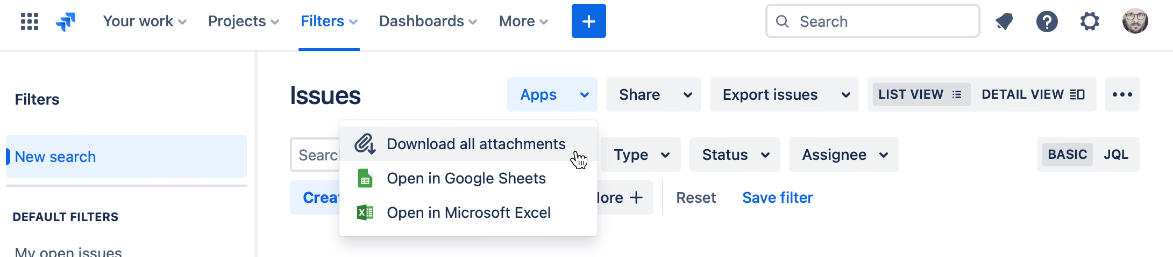
Task: Open the notifications megaphone icon
Action: 1004,21
